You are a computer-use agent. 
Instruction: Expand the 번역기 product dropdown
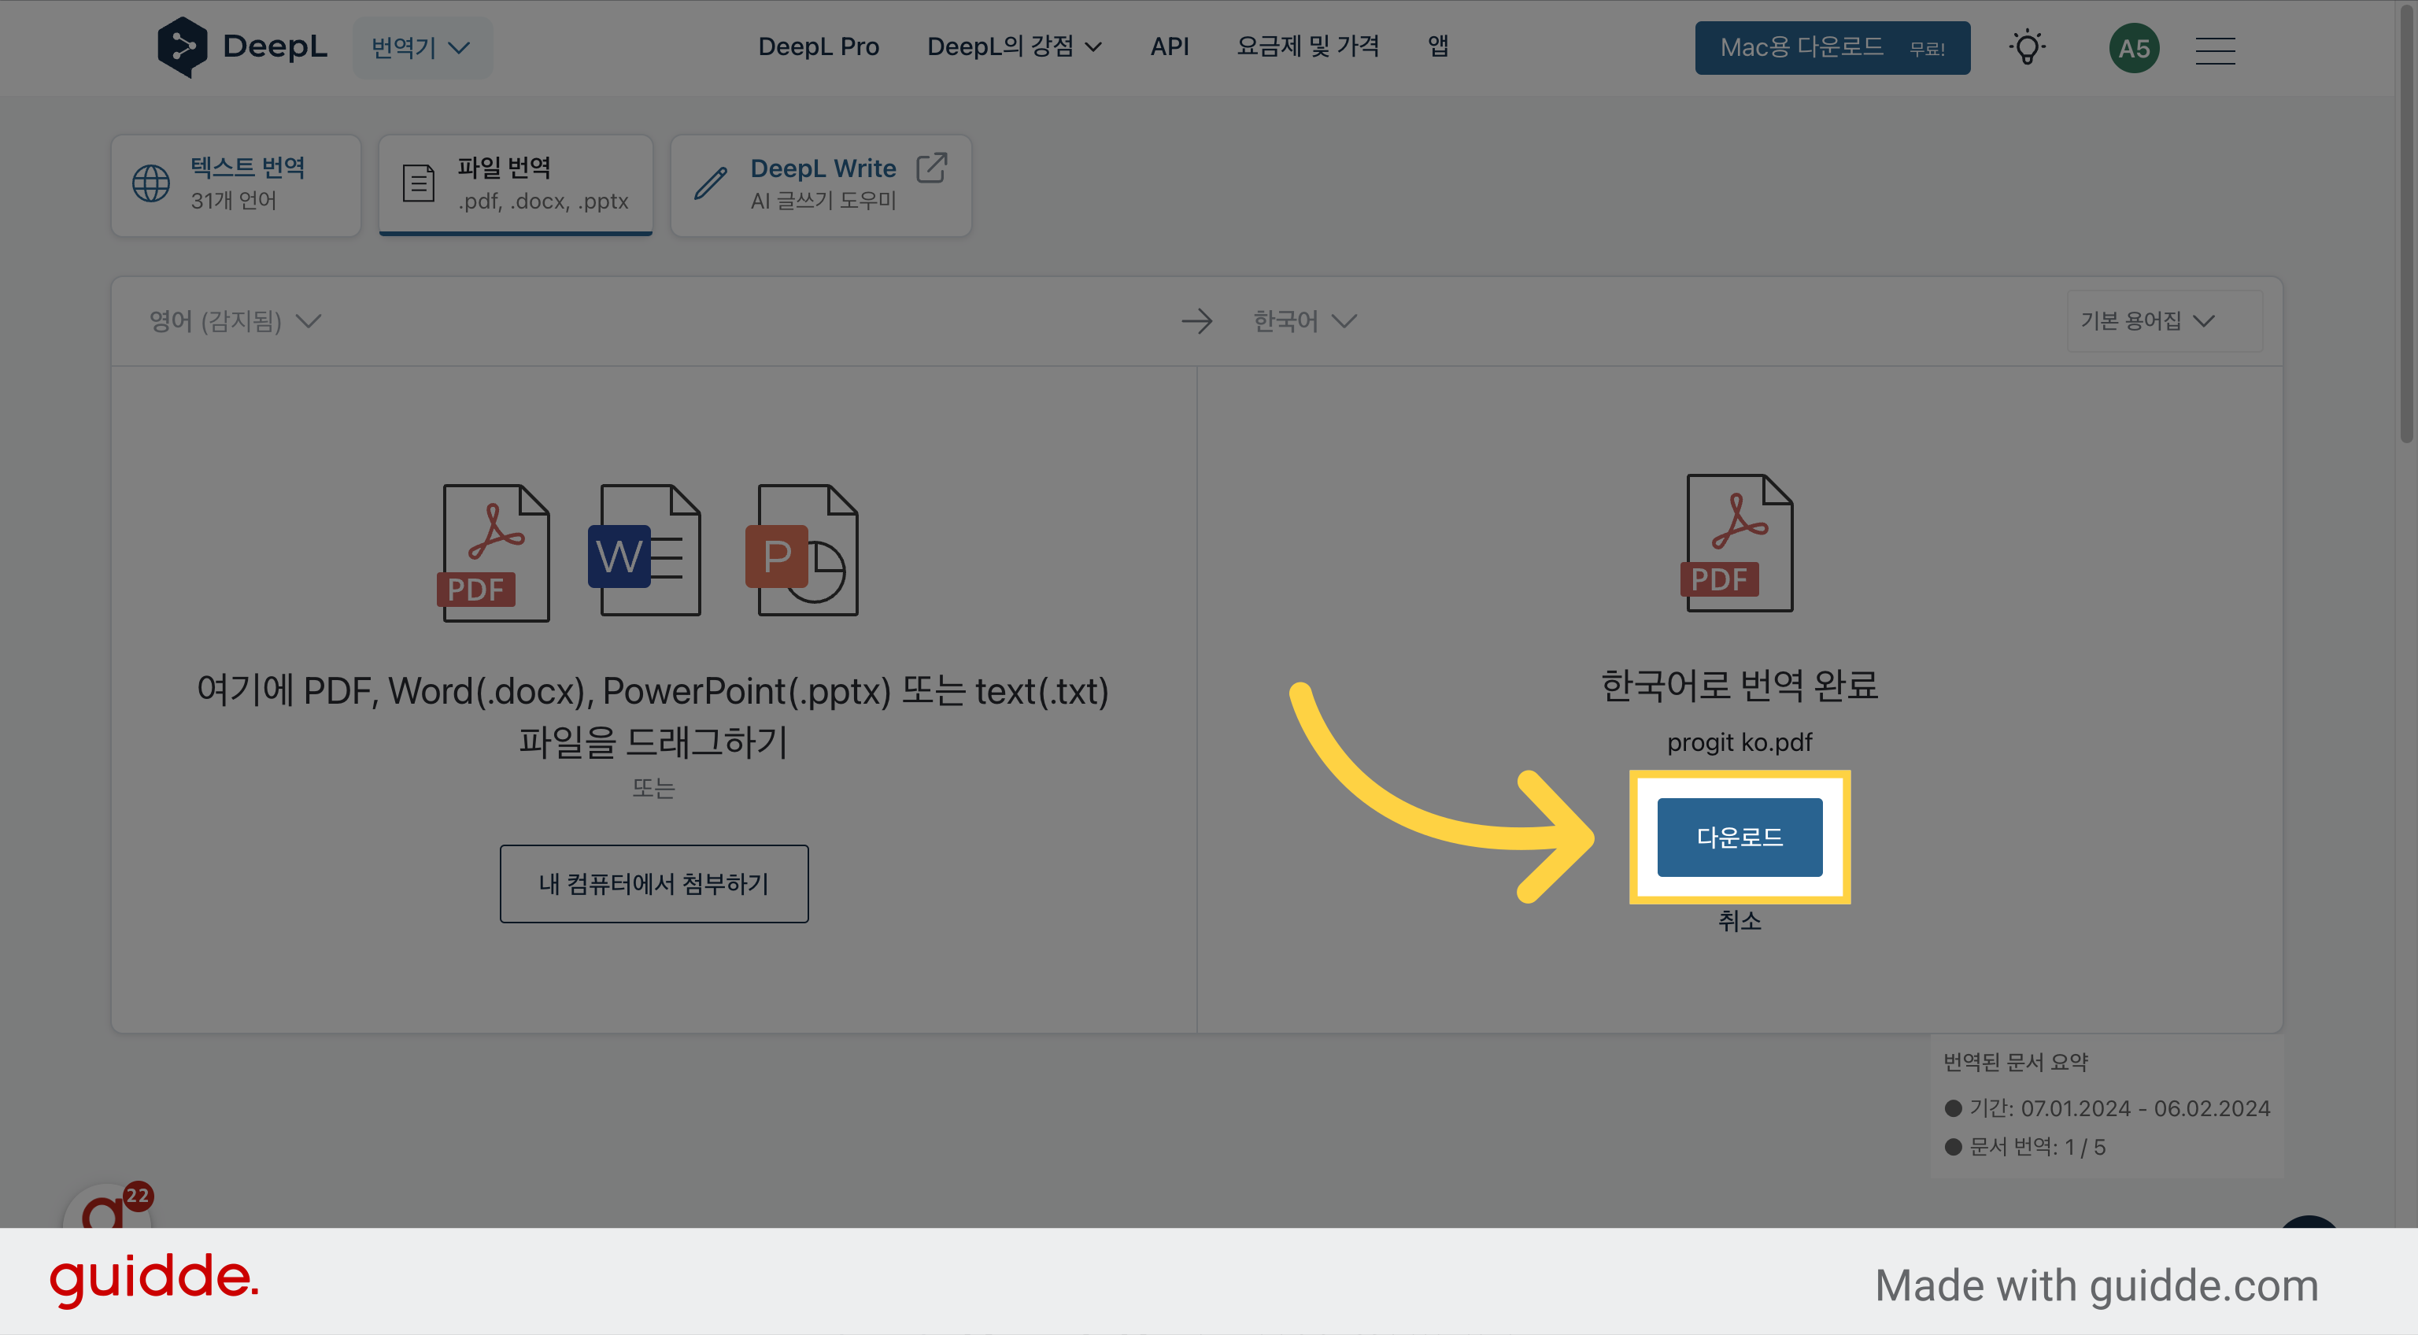(421, 48)
